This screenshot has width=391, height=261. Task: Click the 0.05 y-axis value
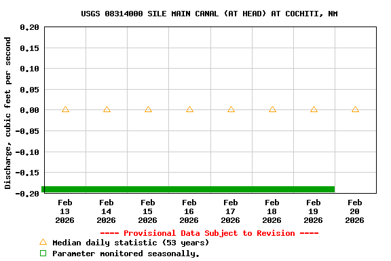(x=30, y=90)
